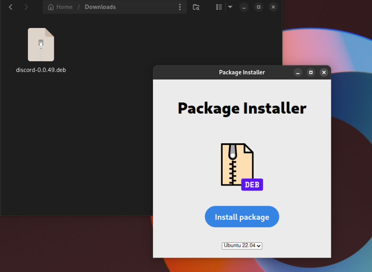Open the search icon in Files toolbar
Image resolution: width=372 pixels, height=272 pixels.
(196, 7)
